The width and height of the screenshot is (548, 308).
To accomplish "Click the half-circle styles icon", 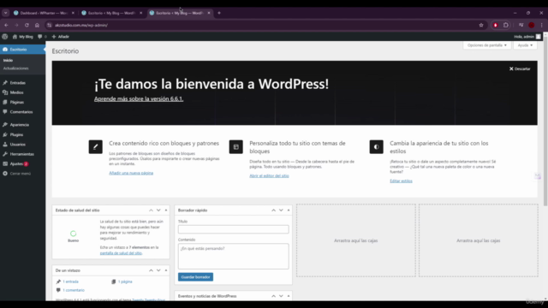I will pos(377,146).
